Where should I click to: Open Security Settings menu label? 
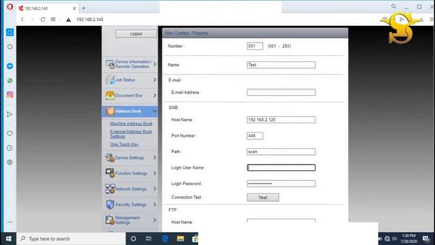[130, 204]
